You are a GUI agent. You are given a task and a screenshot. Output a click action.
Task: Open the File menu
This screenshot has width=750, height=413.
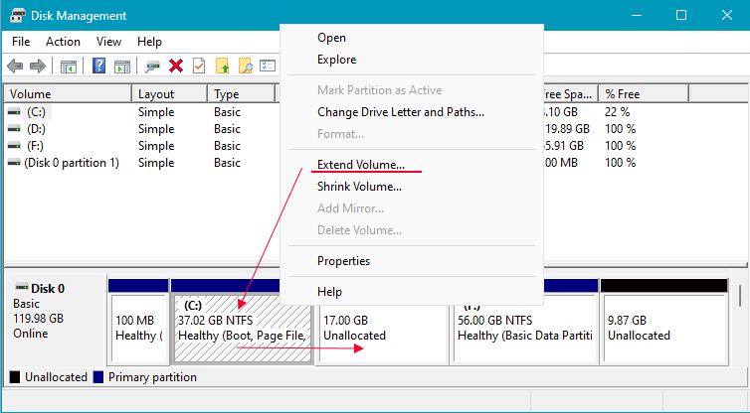click(x=21, y=42)
